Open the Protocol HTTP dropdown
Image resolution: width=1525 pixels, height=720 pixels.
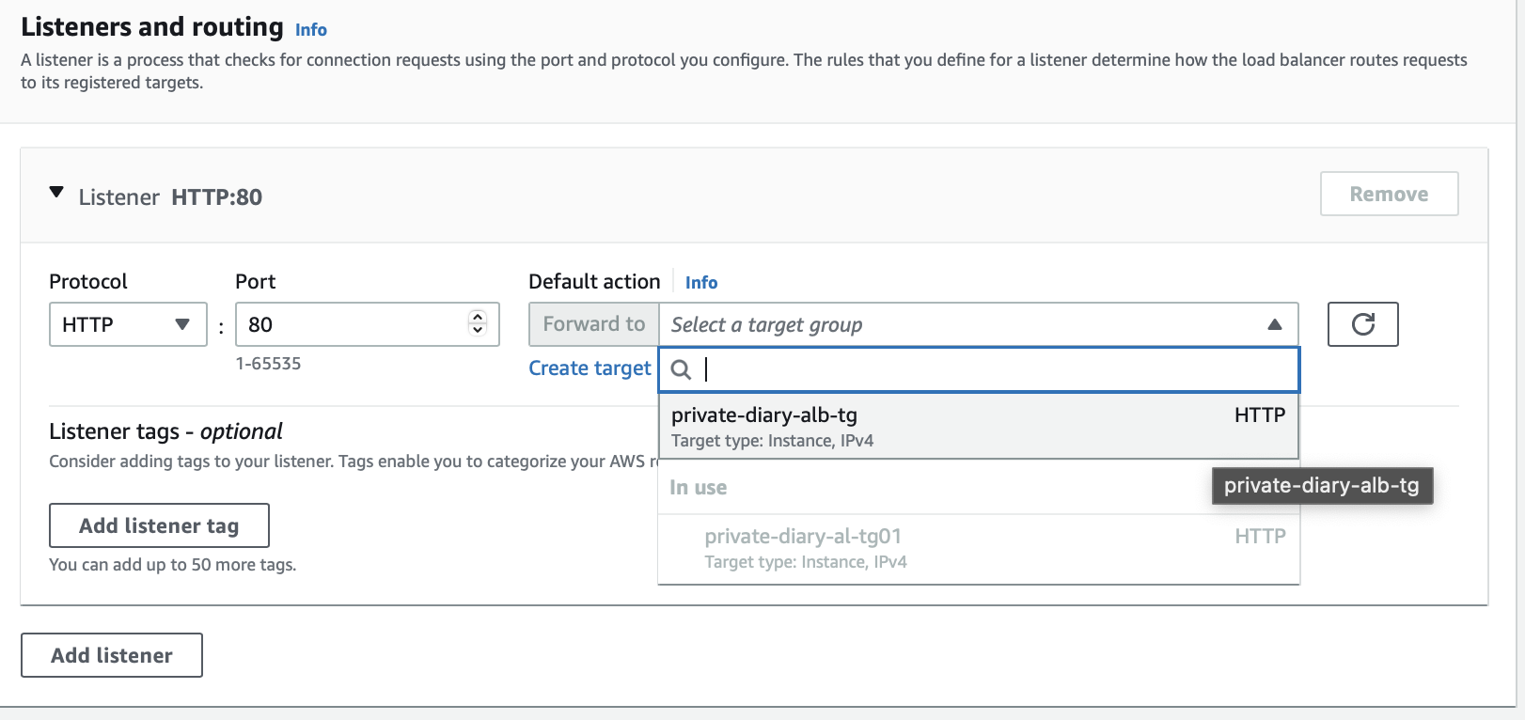[x=127, y=324]
